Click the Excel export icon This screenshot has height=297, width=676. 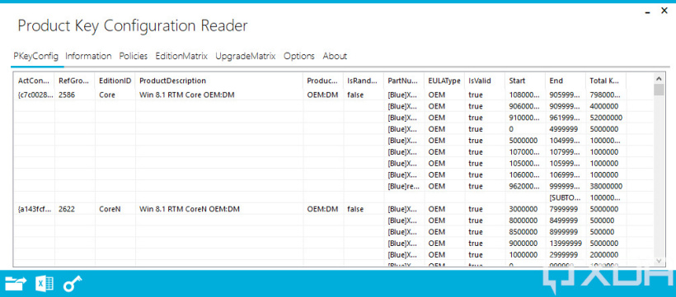(45, 284)
